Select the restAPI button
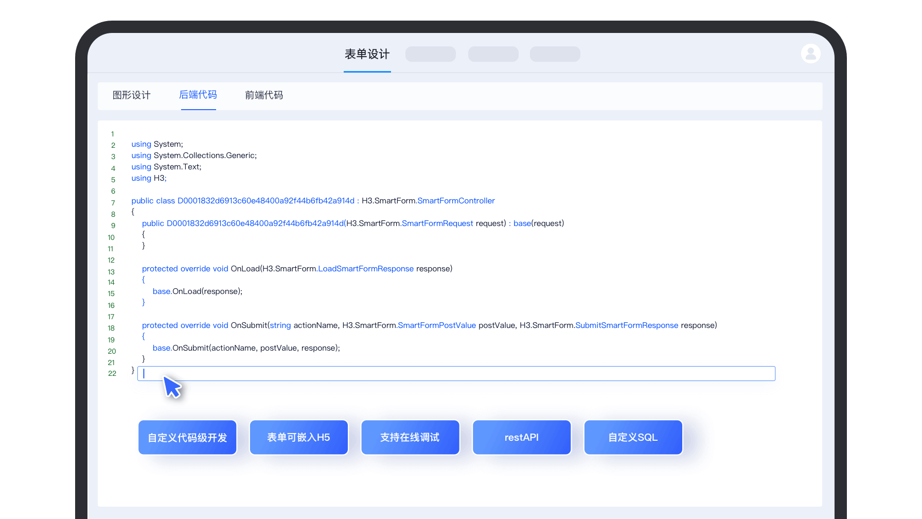 (521, 438)
